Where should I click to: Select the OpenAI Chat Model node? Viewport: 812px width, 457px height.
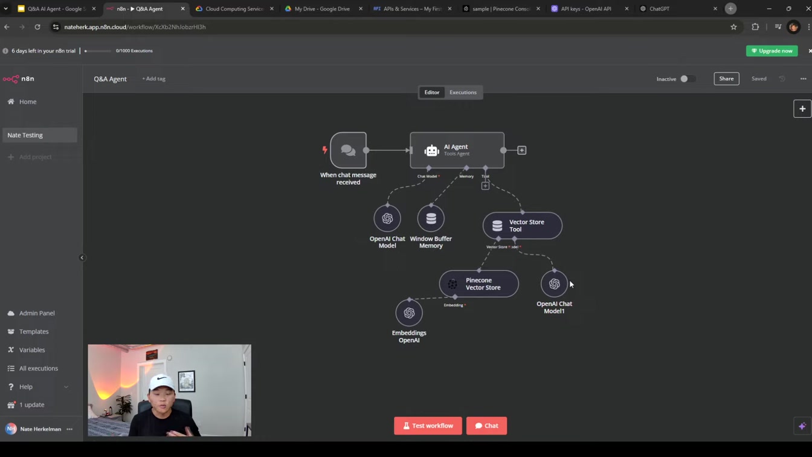[387, 218]
